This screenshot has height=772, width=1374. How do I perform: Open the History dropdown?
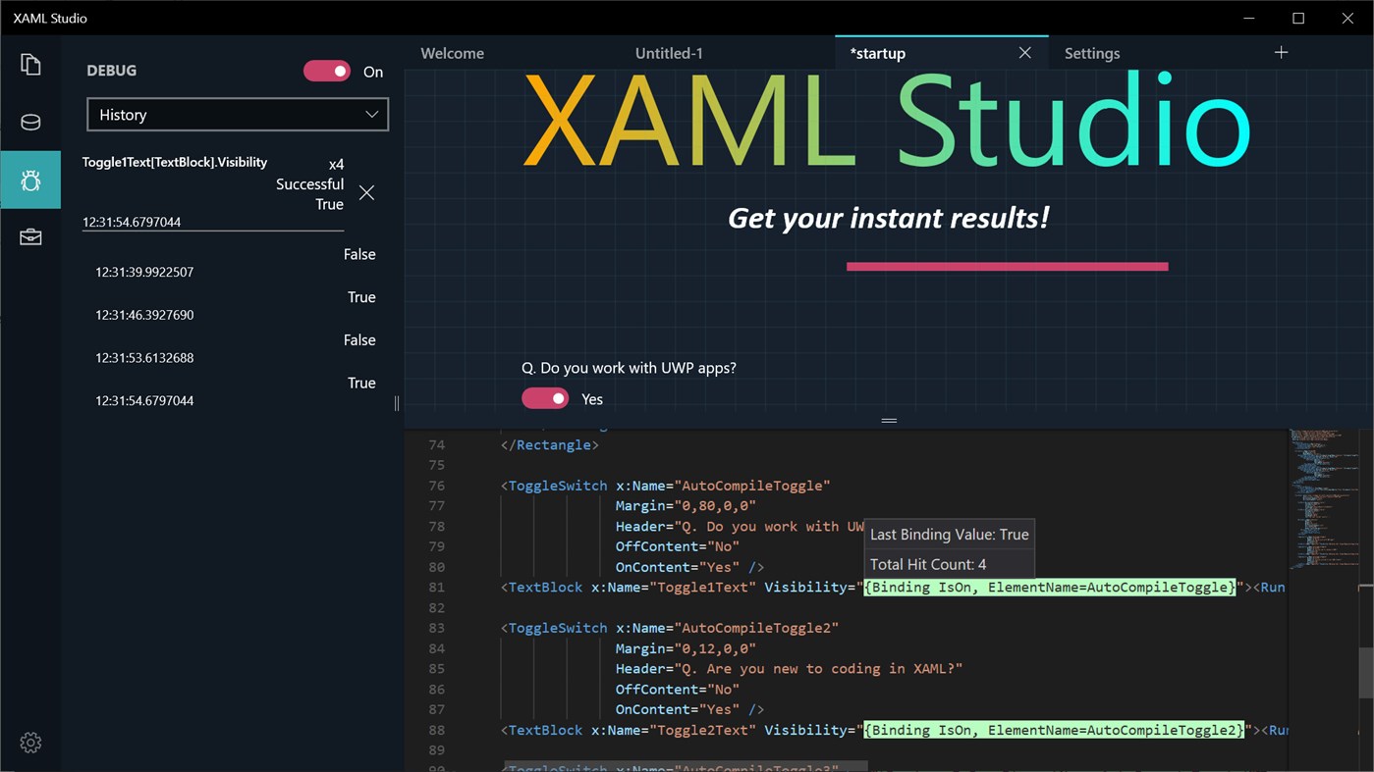tap(238, 114)
